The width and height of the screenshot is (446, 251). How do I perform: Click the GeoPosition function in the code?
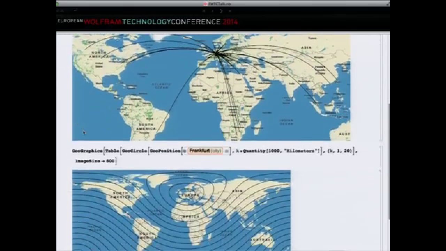coord(165,151)
